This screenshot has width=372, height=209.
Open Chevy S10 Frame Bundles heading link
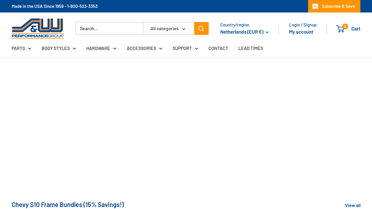click(x=68, y=204)
